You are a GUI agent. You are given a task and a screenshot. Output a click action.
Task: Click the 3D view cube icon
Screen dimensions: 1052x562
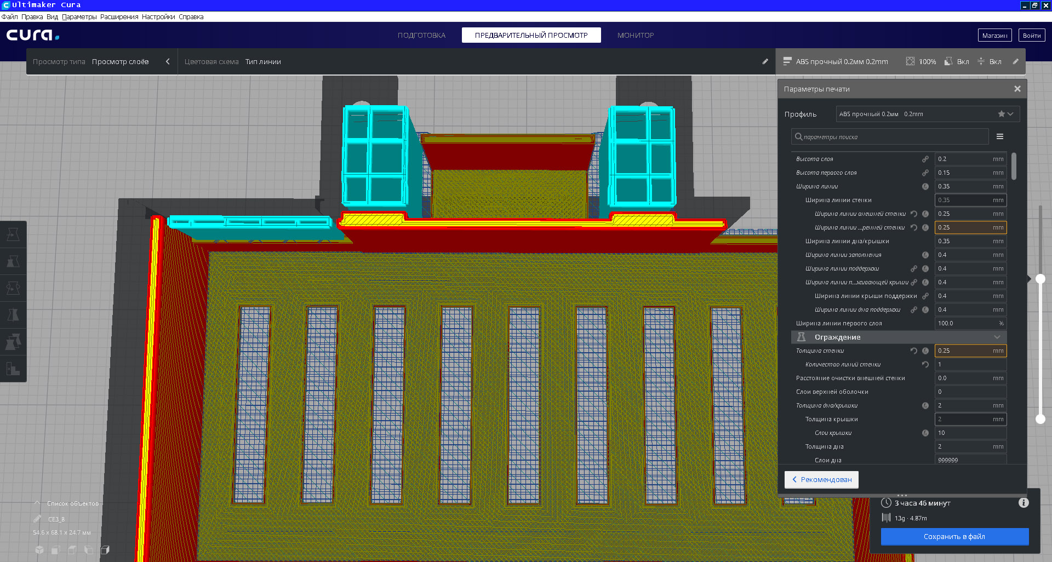click(x=39, y=550)
